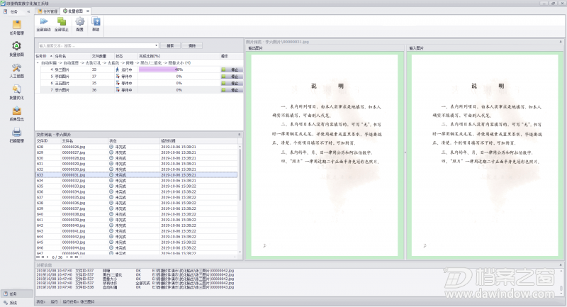Click the 任务 header at sidebar top
Image resolution: width=567 pixels, height=307 pixels.
[13, 11]
